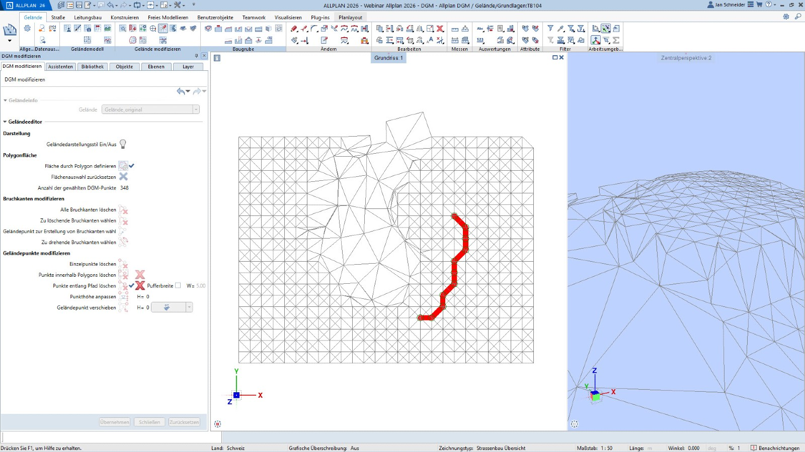The height and width of the screenshot is (452, 805).
Task: Click 'Alle Bruchkanten löschen' icon
Action: coord(123,210)
